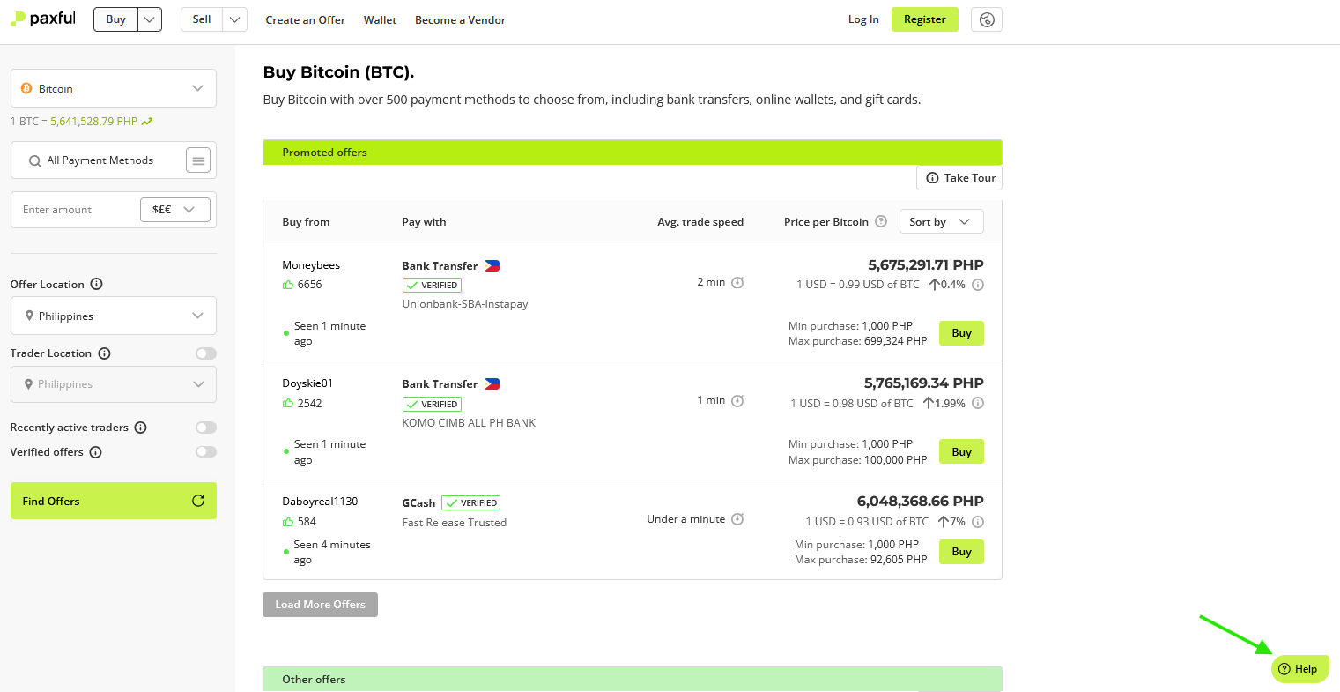Open Doyskie01 trader profile
Screen dimensions: 1340x692
(307, 383)
